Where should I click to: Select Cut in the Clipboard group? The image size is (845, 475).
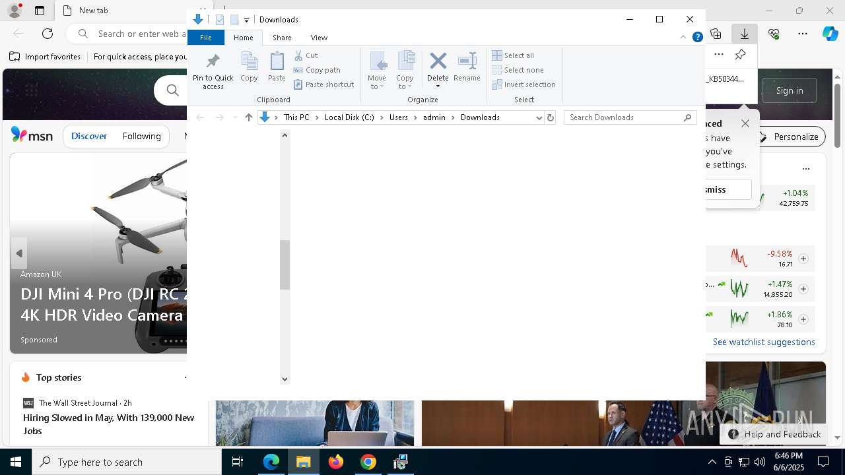point(306,55)
